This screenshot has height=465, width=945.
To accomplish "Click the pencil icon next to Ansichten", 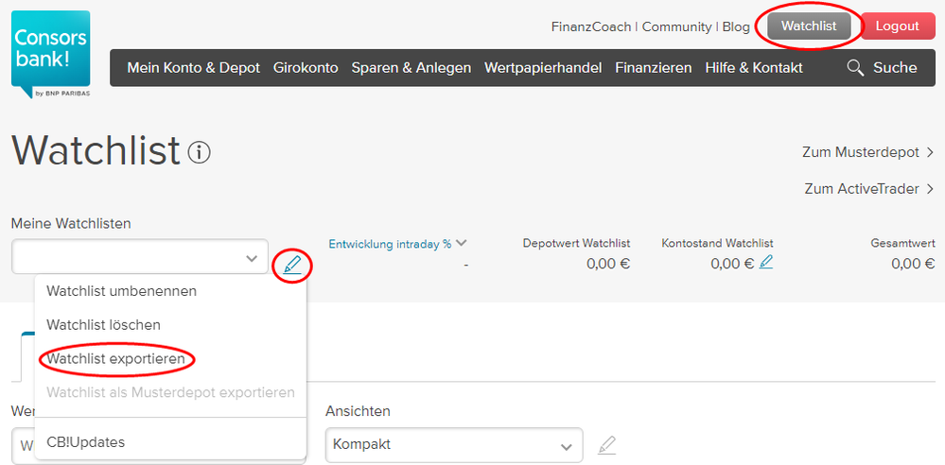I will click(607, 445).
